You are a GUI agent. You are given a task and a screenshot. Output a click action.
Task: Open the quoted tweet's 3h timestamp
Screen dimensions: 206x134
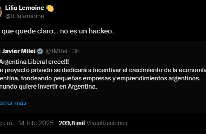coord(76,51)
